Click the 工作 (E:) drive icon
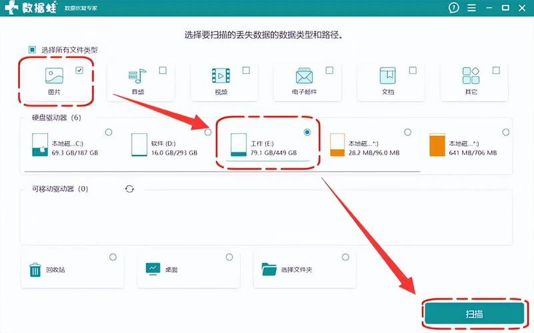The width and height of the screenshot is (534, 333). (239, 145)
